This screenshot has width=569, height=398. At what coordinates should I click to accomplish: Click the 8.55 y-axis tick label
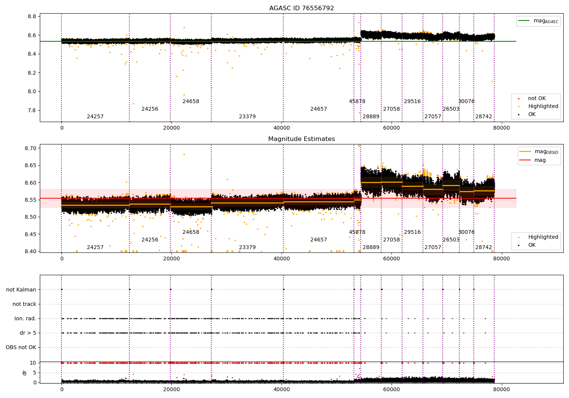point(31,200)
